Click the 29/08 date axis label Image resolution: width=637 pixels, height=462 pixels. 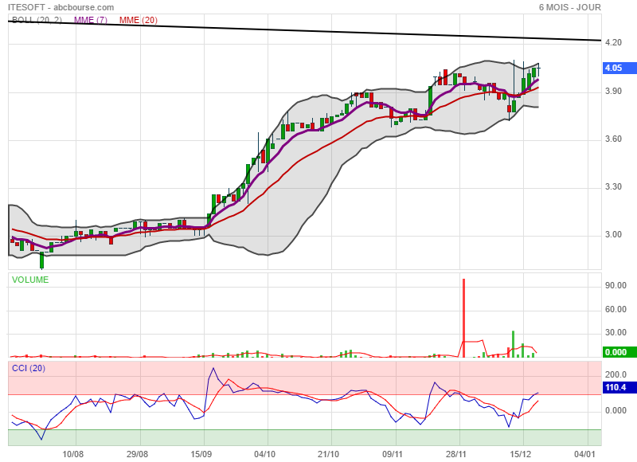click(x=137, y=454)
